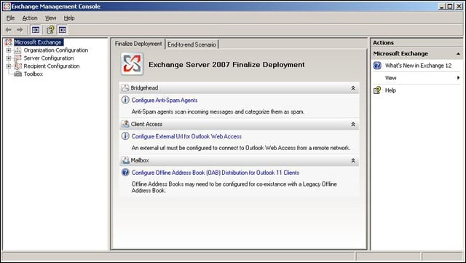Click the Help action in Actions pane

[x=390, y=90]
